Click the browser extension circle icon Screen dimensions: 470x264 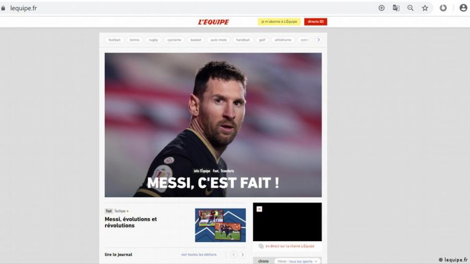point(443,8)
